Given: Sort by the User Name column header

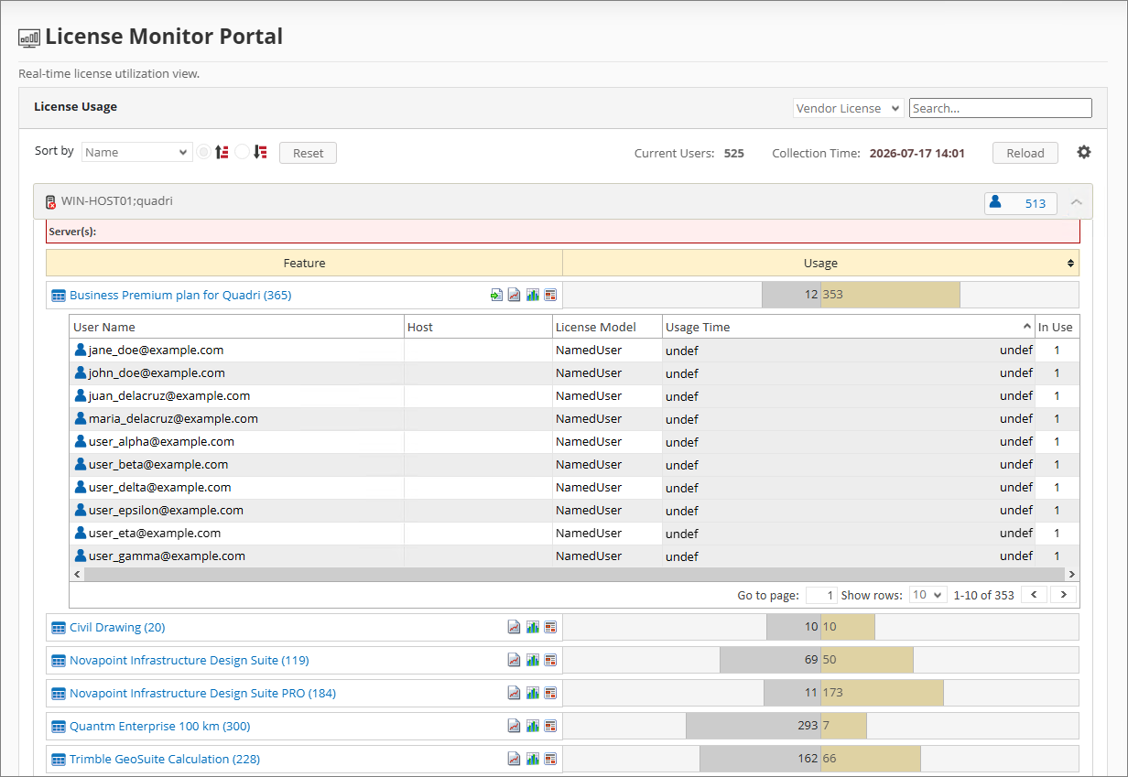Looking at the screenshot, I should (x=236, y=327).
